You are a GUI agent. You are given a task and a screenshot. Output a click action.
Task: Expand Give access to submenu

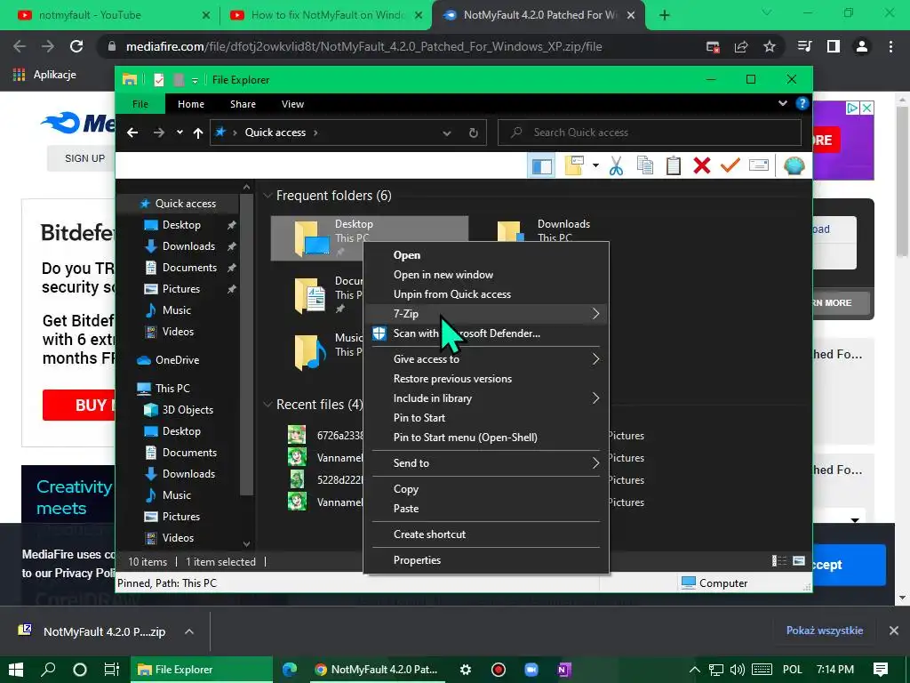click(486, 359)
